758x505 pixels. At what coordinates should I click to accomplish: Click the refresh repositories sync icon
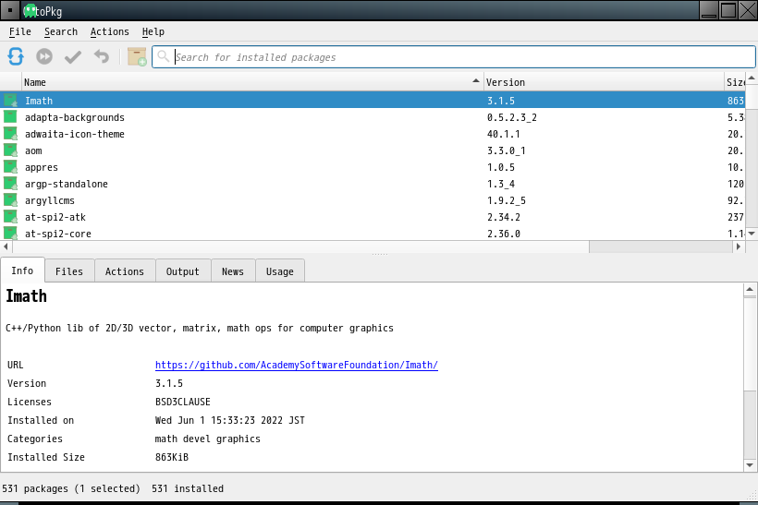pyautogui.click(x=16, y=56)
